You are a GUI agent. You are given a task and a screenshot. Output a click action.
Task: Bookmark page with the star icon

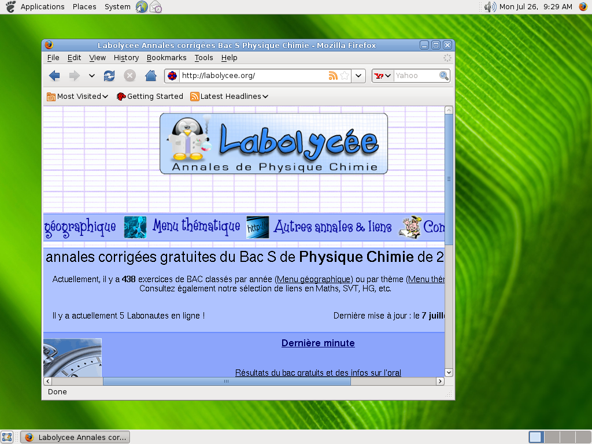coord(345,76)
